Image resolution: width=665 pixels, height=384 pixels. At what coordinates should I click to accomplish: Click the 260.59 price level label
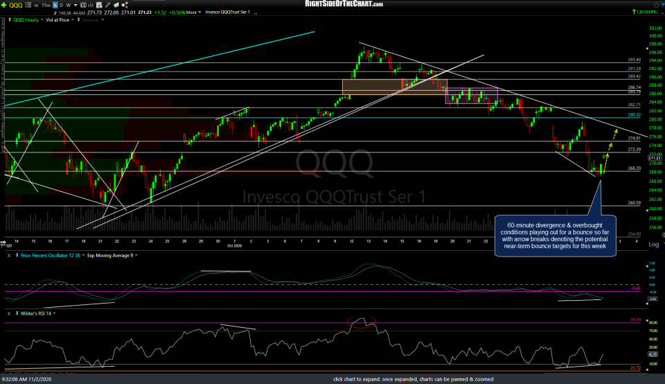[634, 203]
